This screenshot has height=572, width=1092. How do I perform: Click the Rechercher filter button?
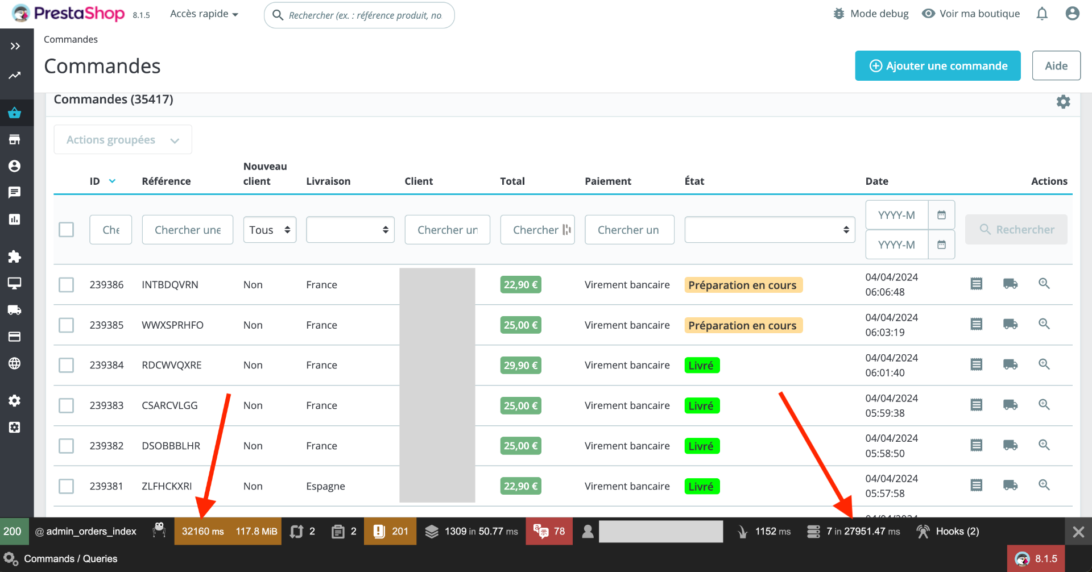1016,230
